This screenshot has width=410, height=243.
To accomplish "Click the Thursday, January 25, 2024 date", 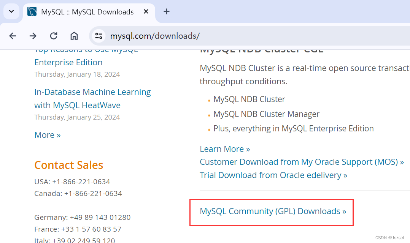I will [77, 117].
